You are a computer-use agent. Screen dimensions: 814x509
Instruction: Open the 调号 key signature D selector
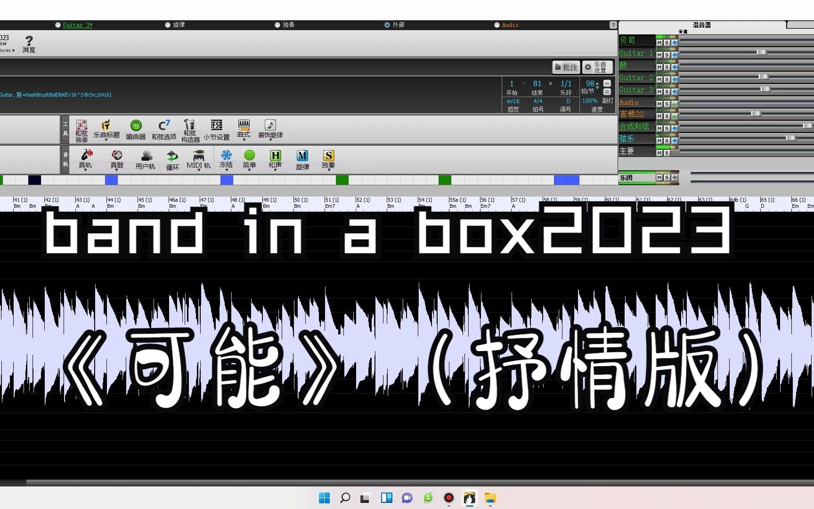[568, 101]
